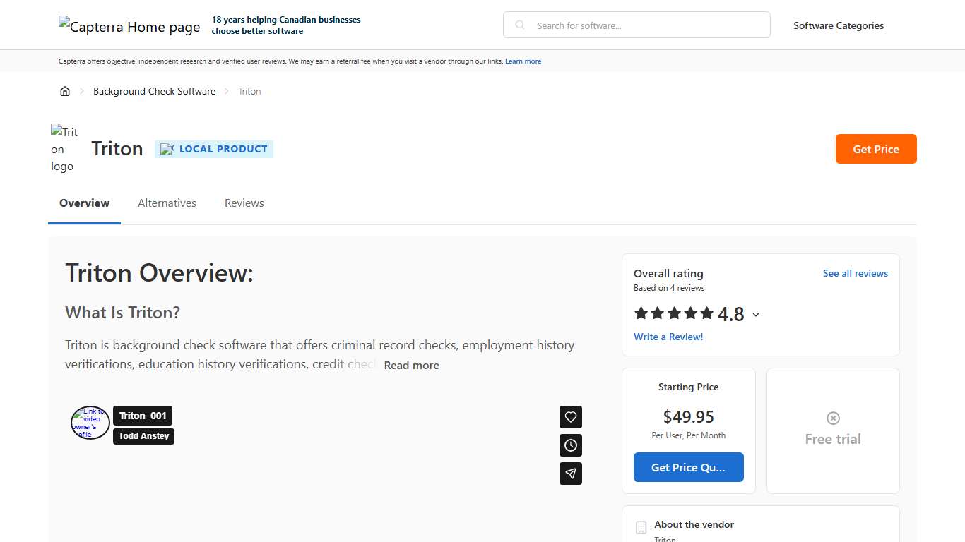
Task: Click the search magnifier icon in the search bar
Action: point(519,25)
